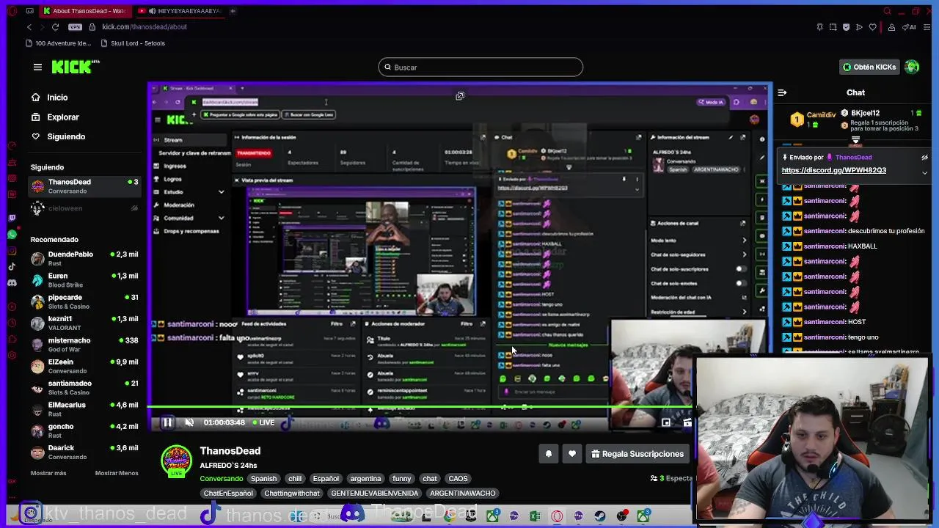Select the ARGENTINAWACHO tag
The width and height of the screenshot is (939, 528).
coord(463,494)
